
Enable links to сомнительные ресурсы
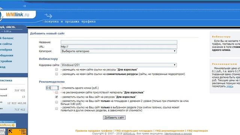pyautogui.click(x=57, y=74)
